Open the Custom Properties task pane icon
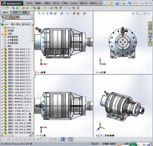Image resolution: width=153 pixels, height=146 pixels. (x=150, y=44)
